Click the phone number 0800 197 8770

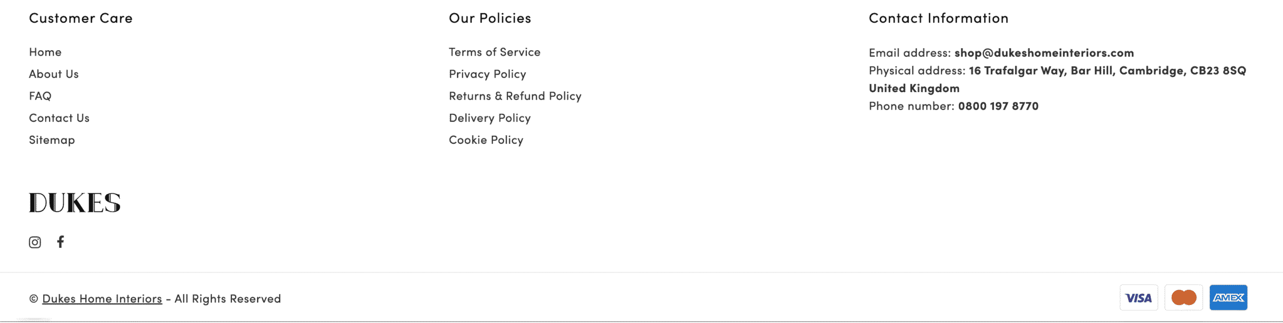coord(998,106)
